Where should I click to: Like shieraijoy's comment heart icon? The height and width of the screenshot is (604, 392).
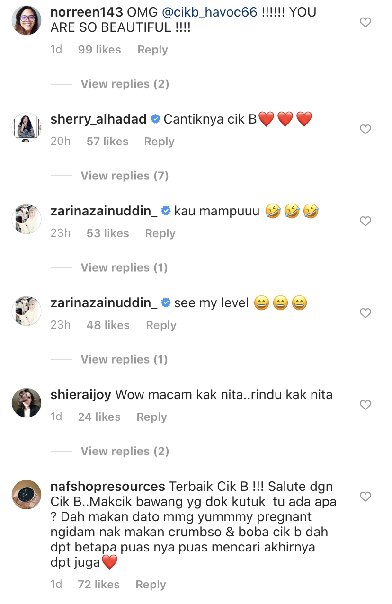tap(365, 405)
